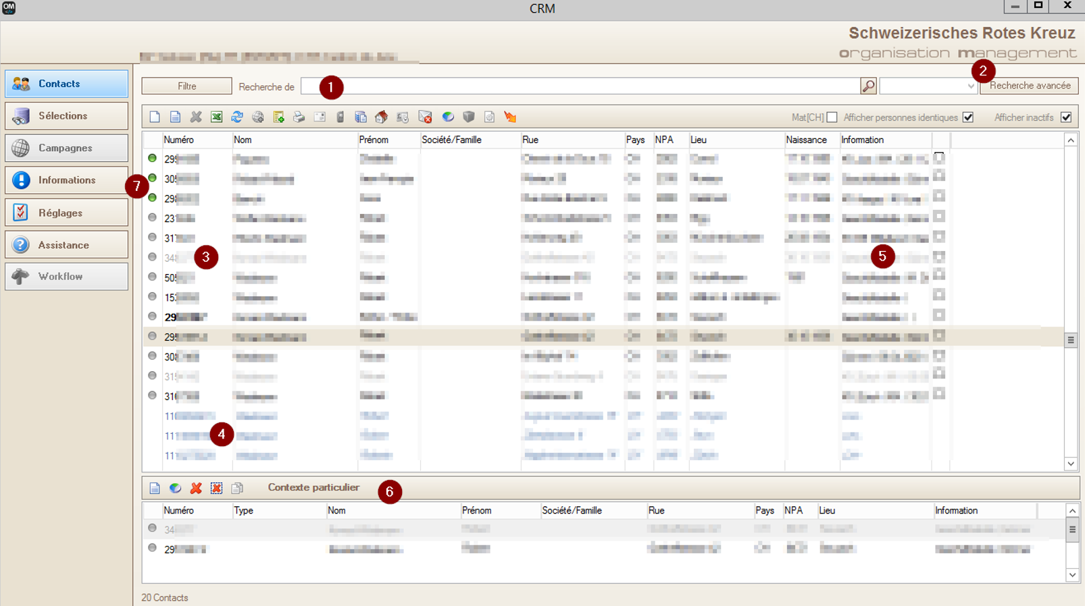The height and width of the screenshot is (606, 1085).
Task: Click the grey X delete icon
Action: (x=196, y=117)
